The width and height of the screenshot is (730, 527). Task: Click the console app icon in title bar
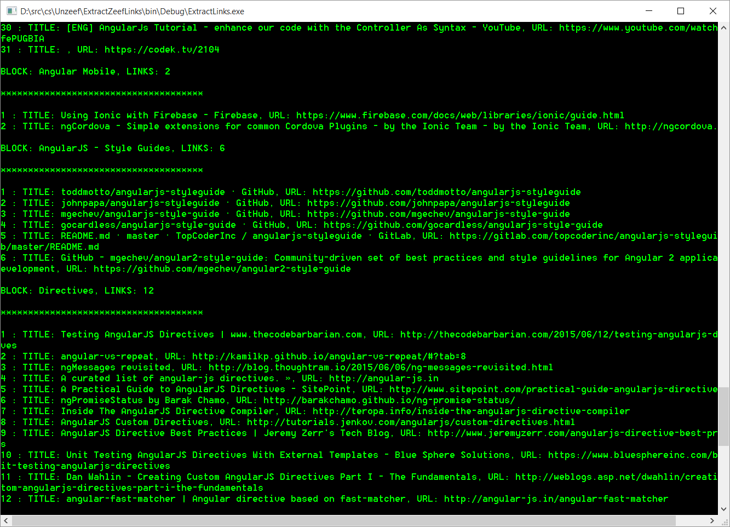click(12, 11)
